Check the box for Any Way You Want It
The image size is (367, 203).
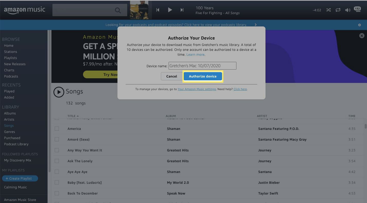pyautogui.click(x=57, y=150)
